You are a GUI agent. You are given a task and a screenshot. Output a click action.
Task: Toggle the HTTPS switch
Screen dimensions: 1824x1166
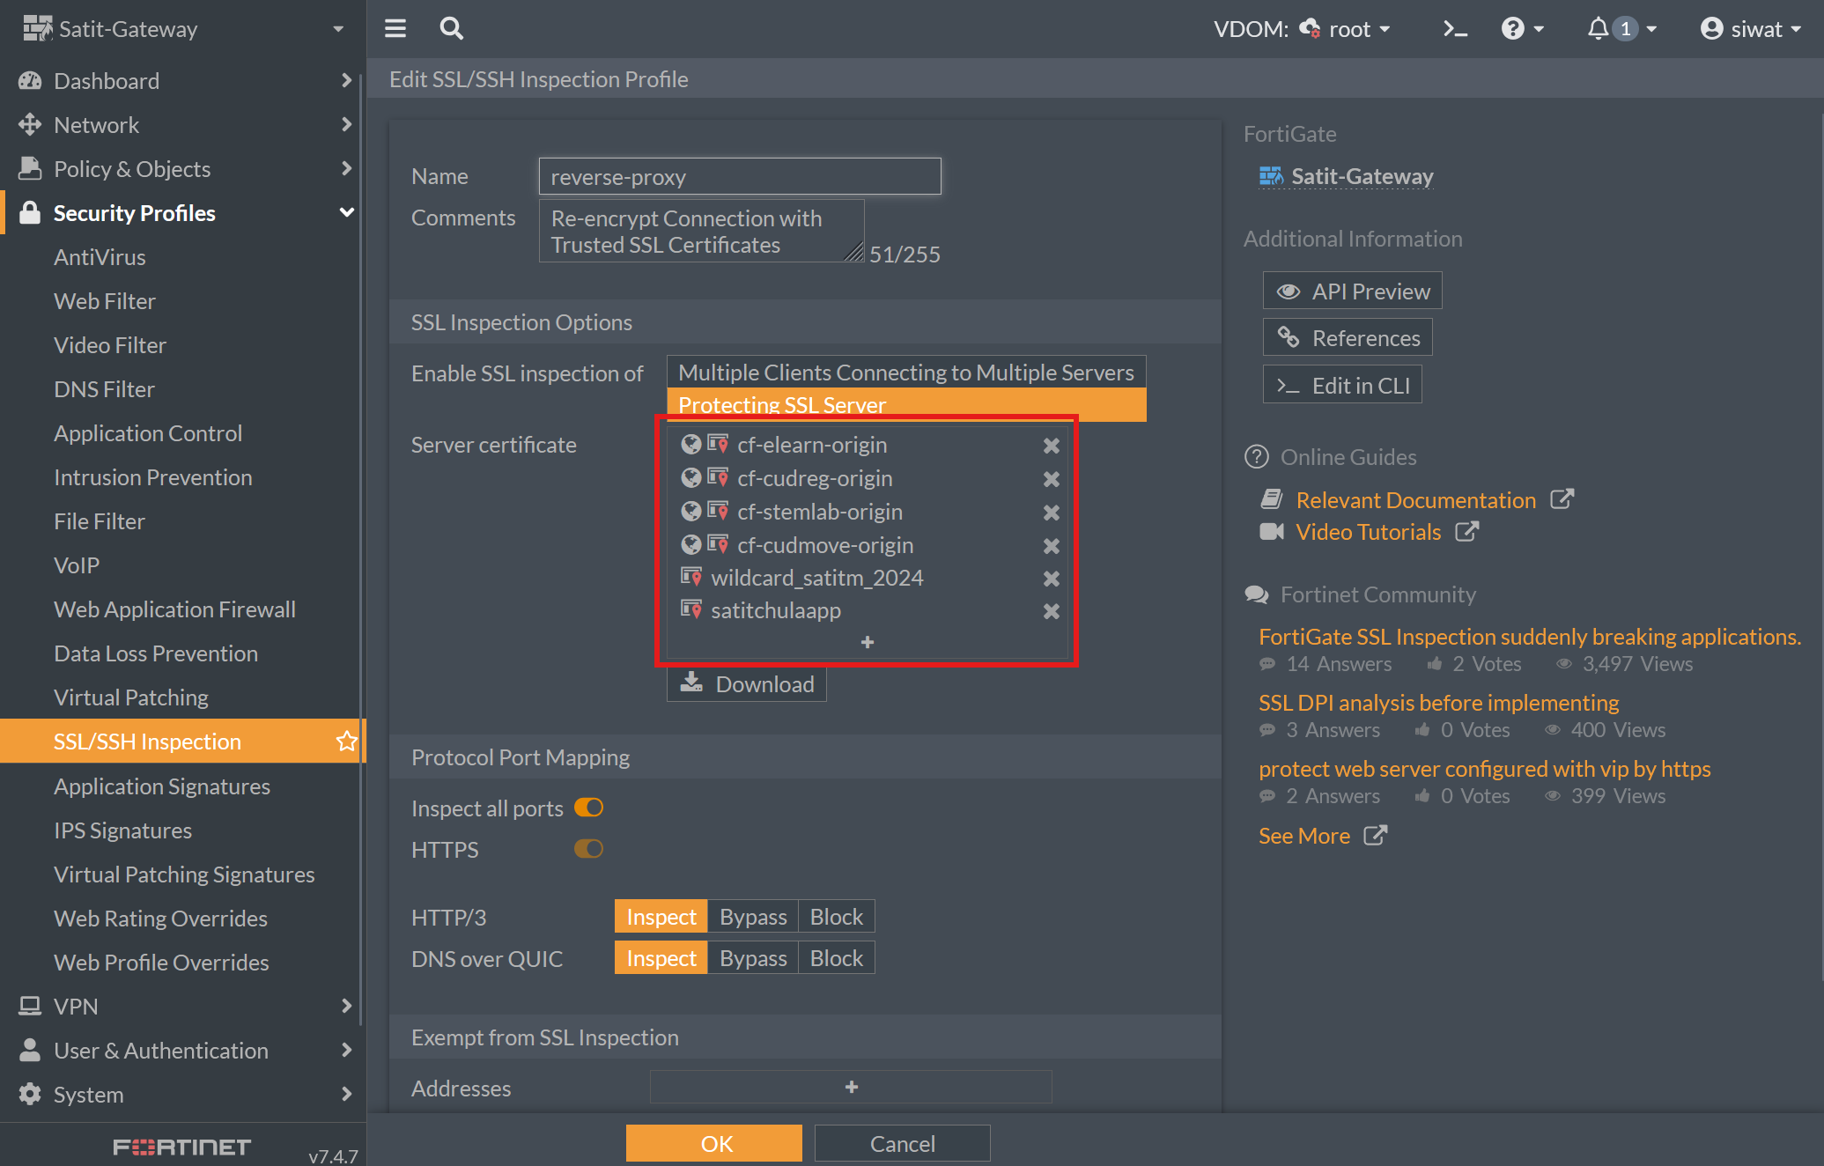[588, 849]
